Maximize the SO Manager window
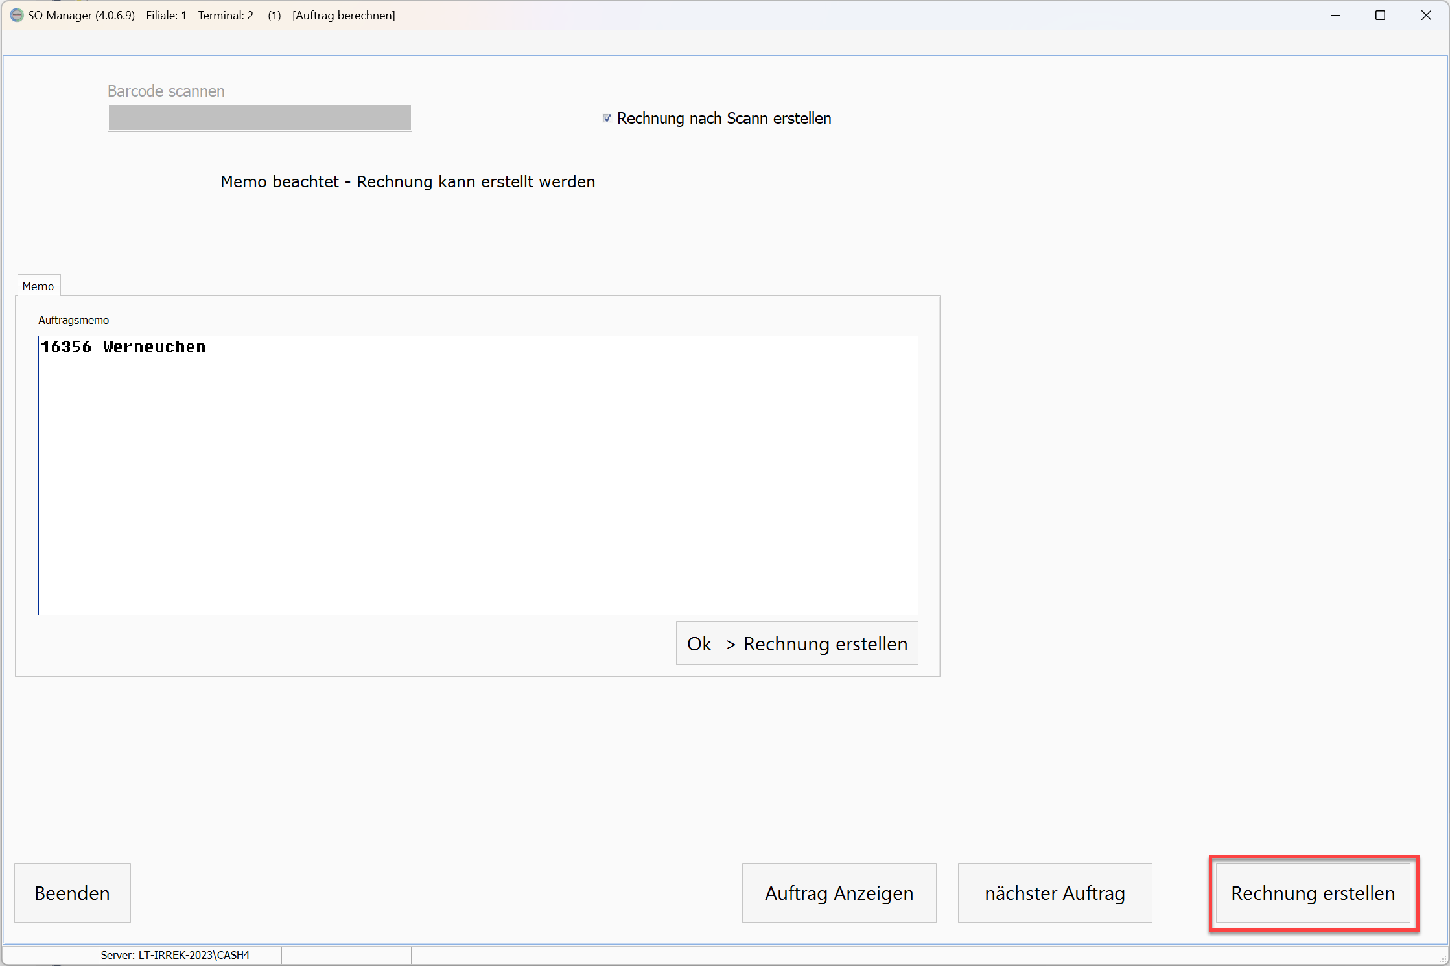 click(x=1380, y=15)
